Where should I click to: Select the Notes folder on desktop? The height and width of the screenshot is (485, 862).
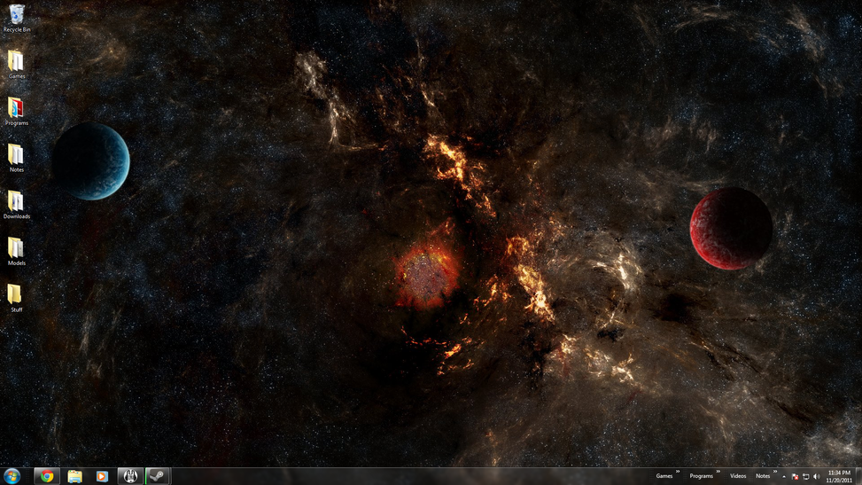(x=16, y=156)
